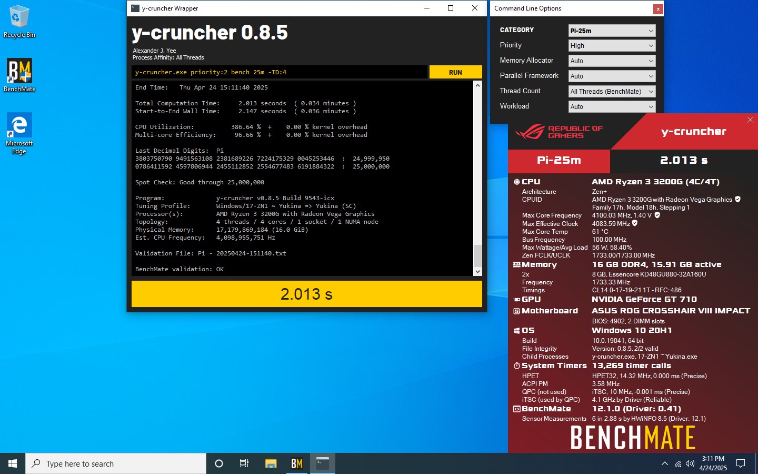This screenshot has width=758, height=474.
Task: Click the console output scrollbar up arrow
Action: (x=477, y=85)
